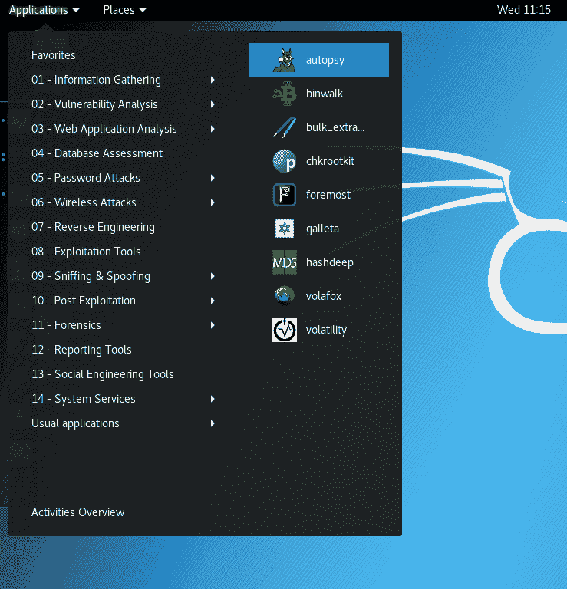Select the Favorites category
567x589 pixels.
point(54,55)
